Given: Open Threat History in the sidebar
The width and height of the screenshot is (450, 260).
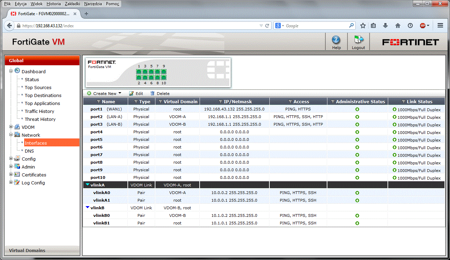Looking at the screenshot, I should coord(40,119).
